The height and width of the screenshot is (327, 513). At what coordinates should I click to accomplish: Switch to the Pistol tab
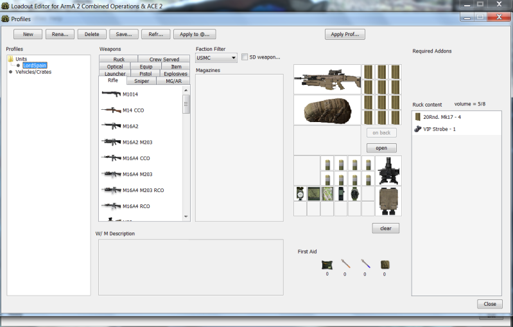tap(146, 74)
